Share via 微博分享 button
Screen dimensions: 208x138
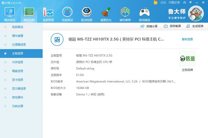click(149, 26)
